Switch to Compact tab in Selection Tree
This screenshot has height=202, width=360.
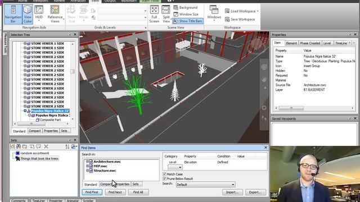point(35,131)
